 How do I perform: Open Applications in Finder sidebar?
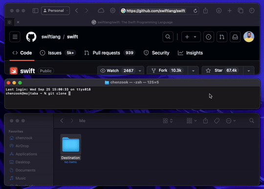click(23, 154)
